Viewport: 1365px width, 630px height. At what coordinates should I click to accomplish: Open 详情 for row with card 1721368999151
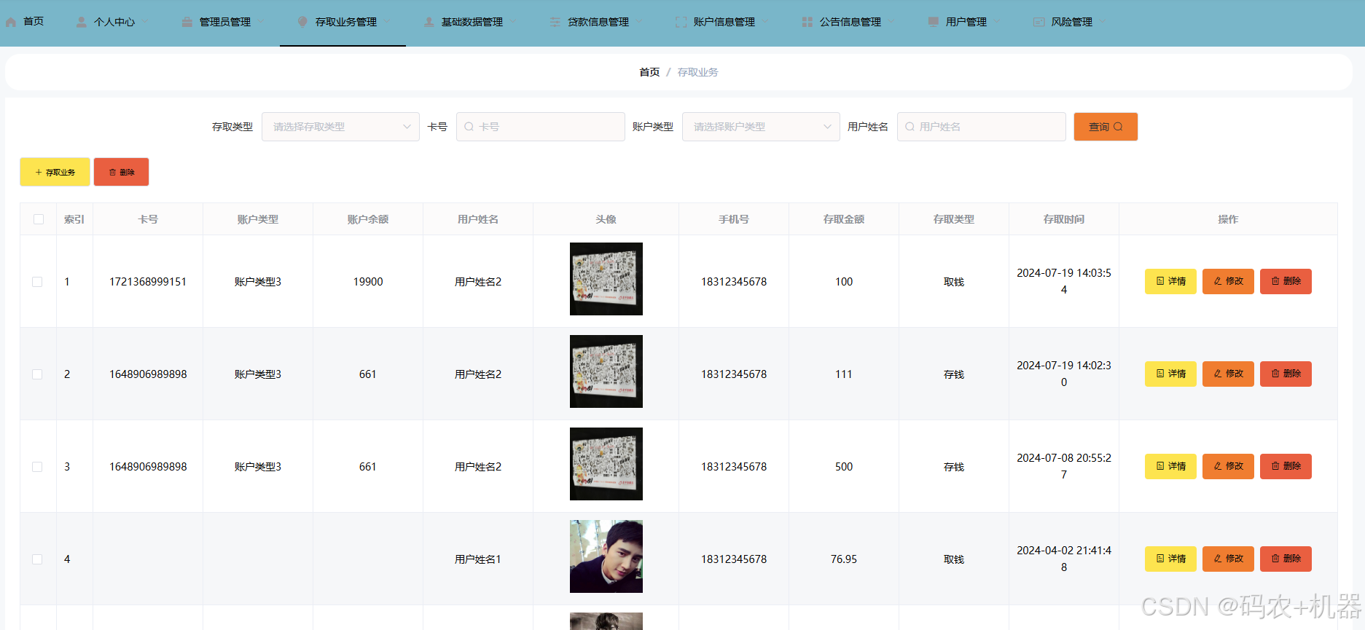(1170, 281)
